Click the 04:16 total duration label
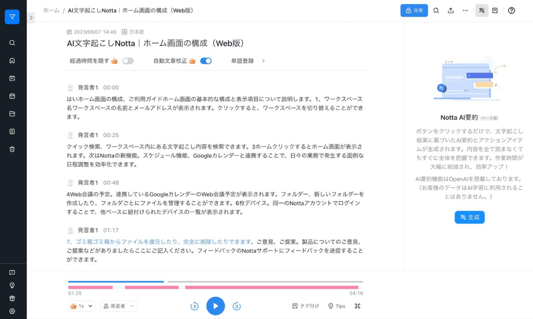The width and height of the screenshot is (533, 319). pyautogui.click(x=356, y=293)
